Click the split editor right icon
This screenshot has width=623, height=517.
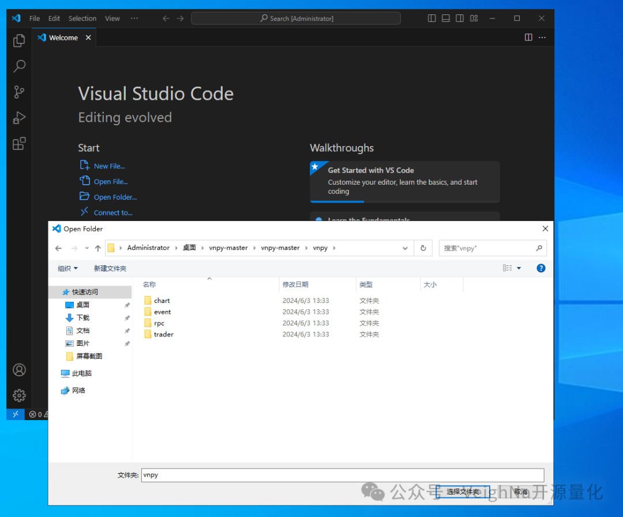coord(528,38)
